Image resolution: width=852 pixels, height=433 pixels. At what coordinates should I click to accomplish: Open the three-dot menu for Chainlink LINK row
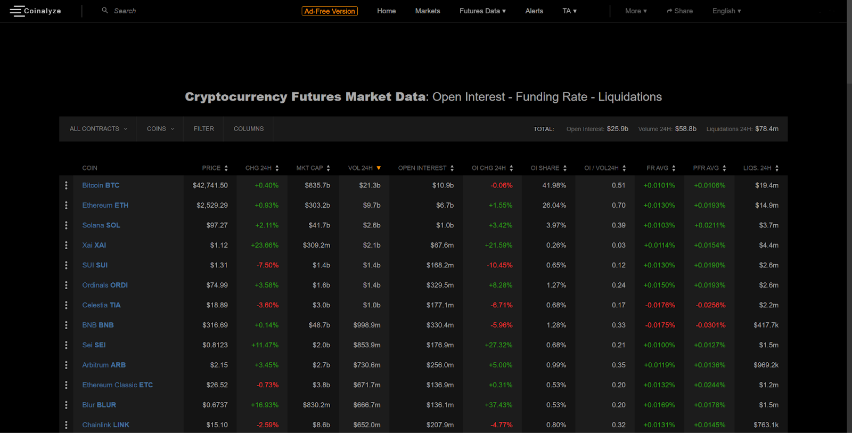(x=66, y=425)
